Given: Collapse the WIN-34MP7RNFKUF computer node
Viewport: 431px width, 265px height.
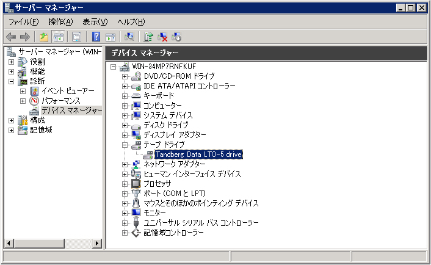Looking at the screenshot, I should click(x=114, y=67).
